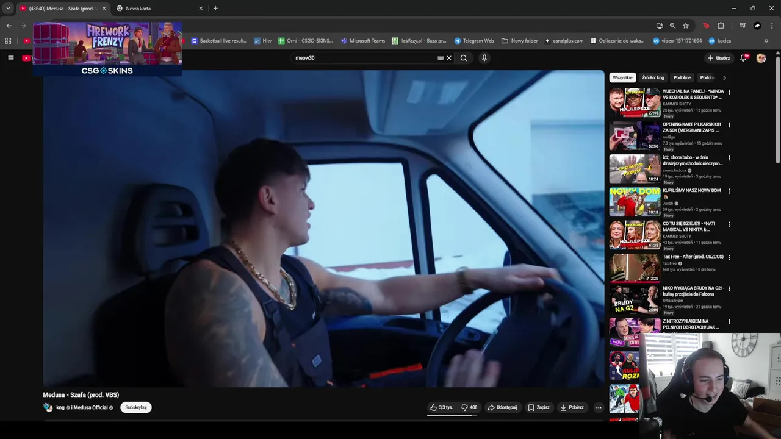Open the NOWY DOM video thumbnail

635,201
